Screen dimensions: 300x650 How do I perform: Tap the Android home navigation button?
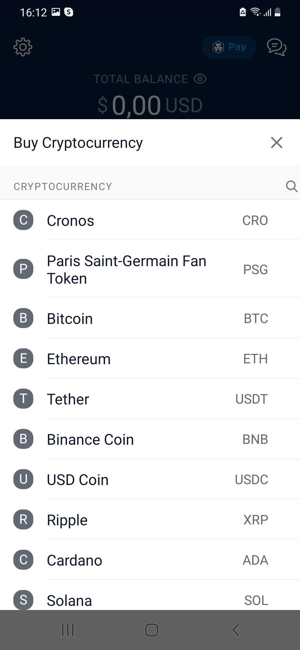point(152,630)
